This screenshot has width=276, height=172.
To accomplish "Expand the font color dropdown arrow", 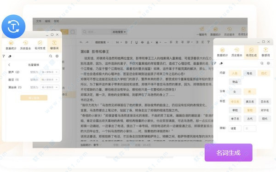I will click(151, 42).
